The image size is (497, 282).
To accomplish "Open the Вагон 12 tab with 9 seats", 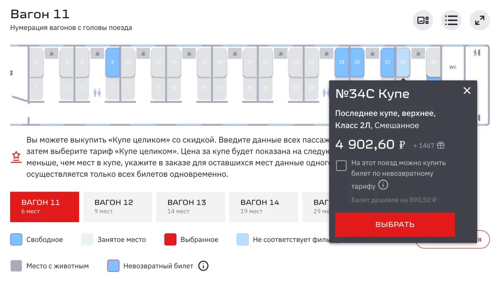I will pos(118,207).
